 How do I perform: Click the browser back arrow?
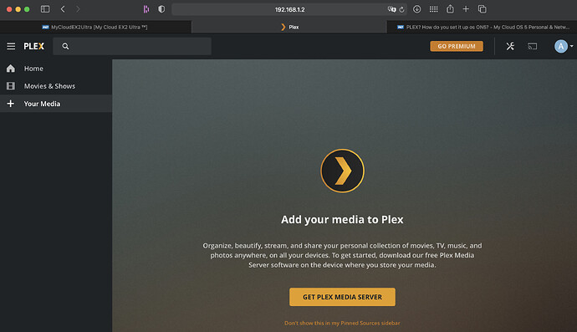point(63,9)
